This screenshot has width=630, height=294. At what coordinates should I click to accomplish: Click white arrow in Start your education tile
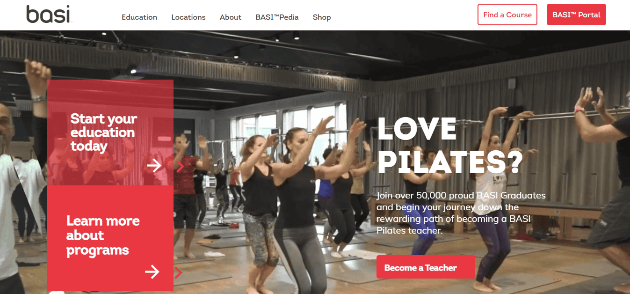pyautogui.click(x=154, y=165)
